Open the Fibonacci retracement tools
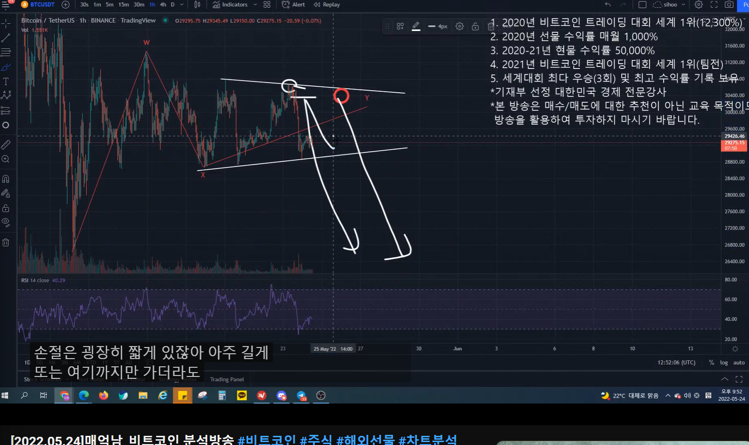This screenshot has height=445, width=749. click(x=6, y=52)
